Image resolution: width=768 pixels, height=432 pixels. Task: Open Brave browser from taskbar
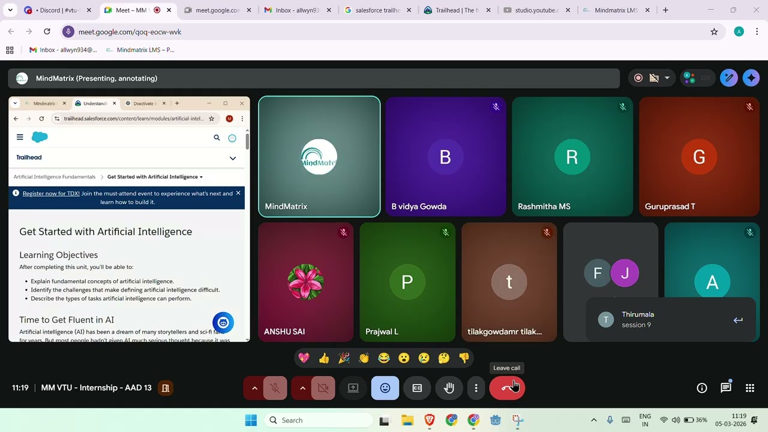pyautogui.click(x=430, y=420)
